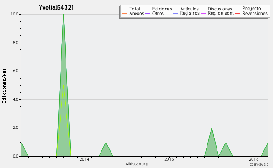Image resolution: width=273 pixels, height=168 pixels.
Task: Open the wikiscan.org link
Action: (136, 164)
